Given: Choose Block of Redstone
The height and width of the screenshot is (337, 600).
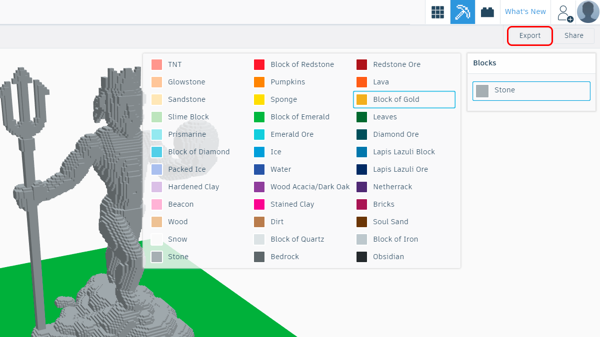Looking at the screenshot, I should (x=301, y=64).
